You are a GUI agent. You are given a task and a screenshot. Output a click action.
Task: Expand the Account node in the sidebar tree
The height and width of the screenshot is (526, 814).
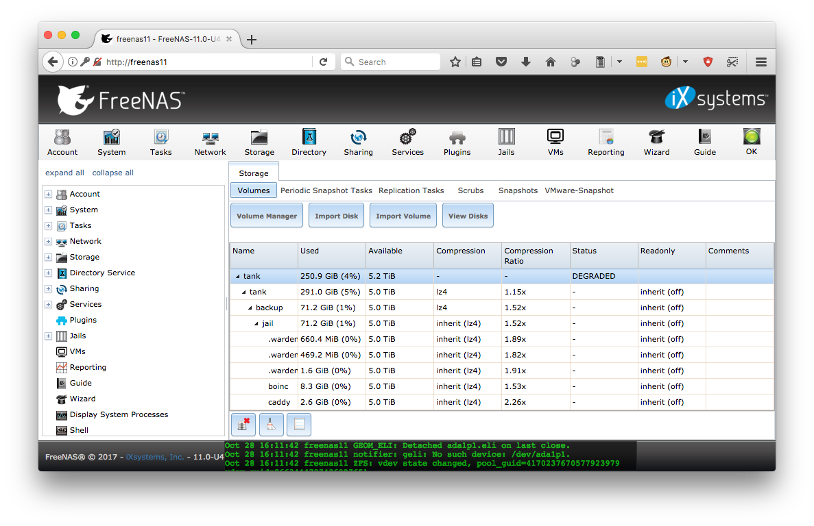(x=48, y=195)
